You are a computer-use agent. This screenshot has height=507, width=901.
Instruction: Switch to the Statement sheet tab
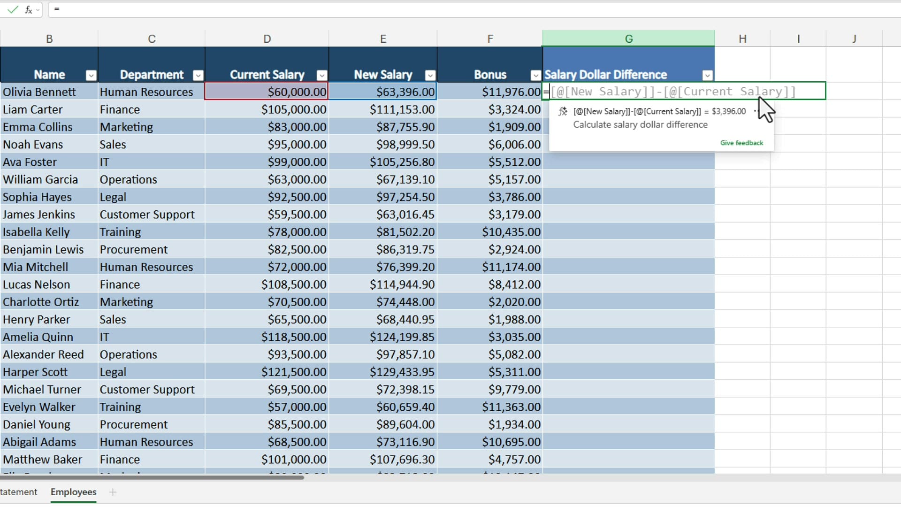click(x=19, y=492)
